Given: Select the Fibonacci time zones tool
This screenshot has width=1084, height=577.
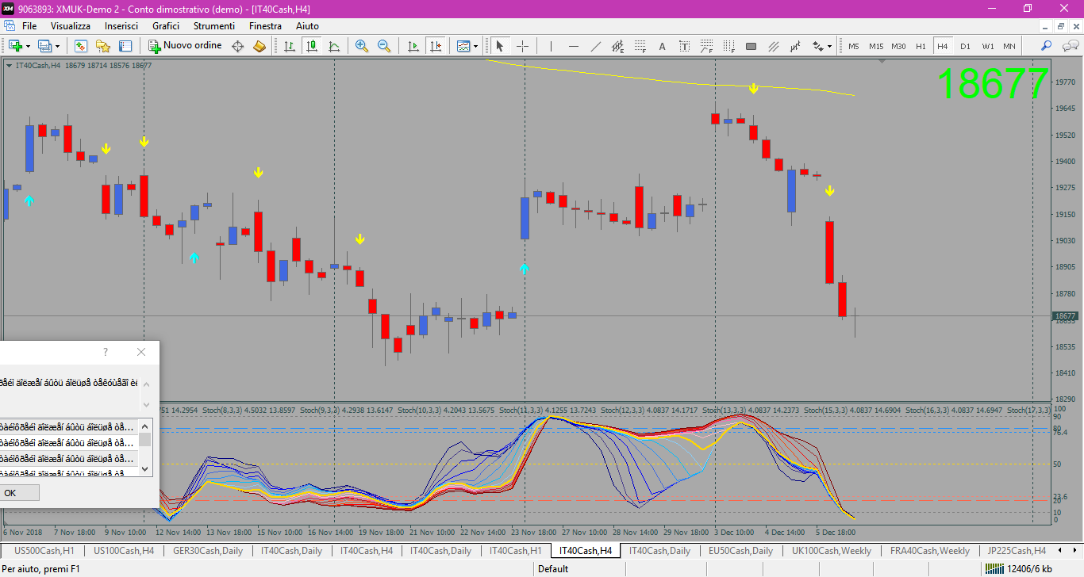Looking at the screenshot, I should pos(728,46).
